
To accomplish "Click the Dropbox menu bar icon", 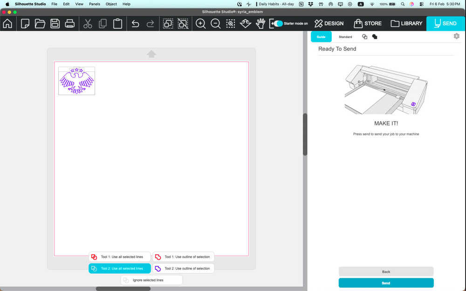I will (310, 4).
